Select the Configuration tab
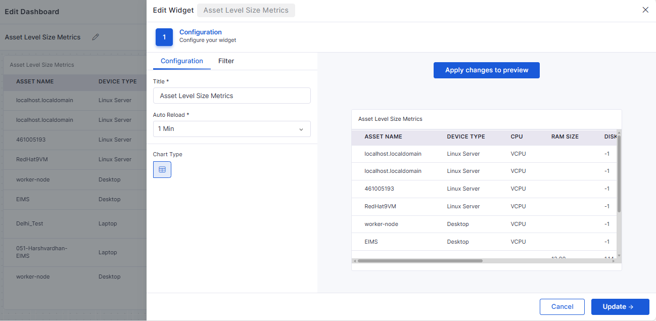 coord(182,61)
